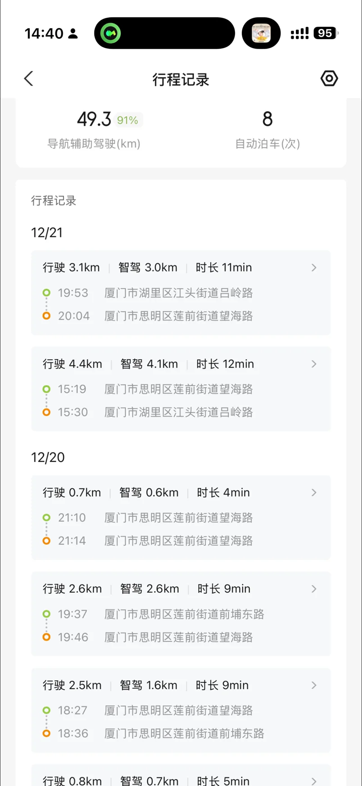
Task: Expand the partially visible 0.8km trip chevron
Action: pyautogui.click(x=314, y=781)
